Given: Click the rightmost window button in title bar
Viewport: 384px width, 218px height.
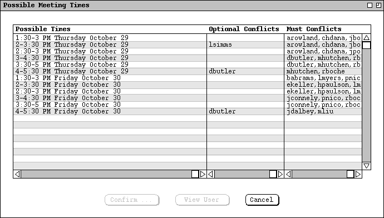Looking at the screenshot, I should 378,5.
